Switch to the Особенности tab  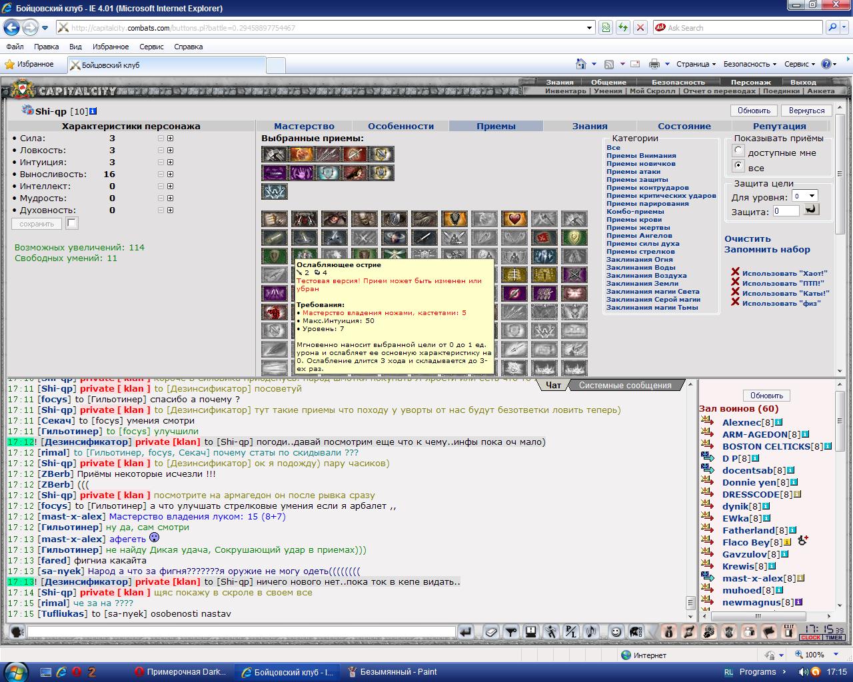click(x=401, y=126)
